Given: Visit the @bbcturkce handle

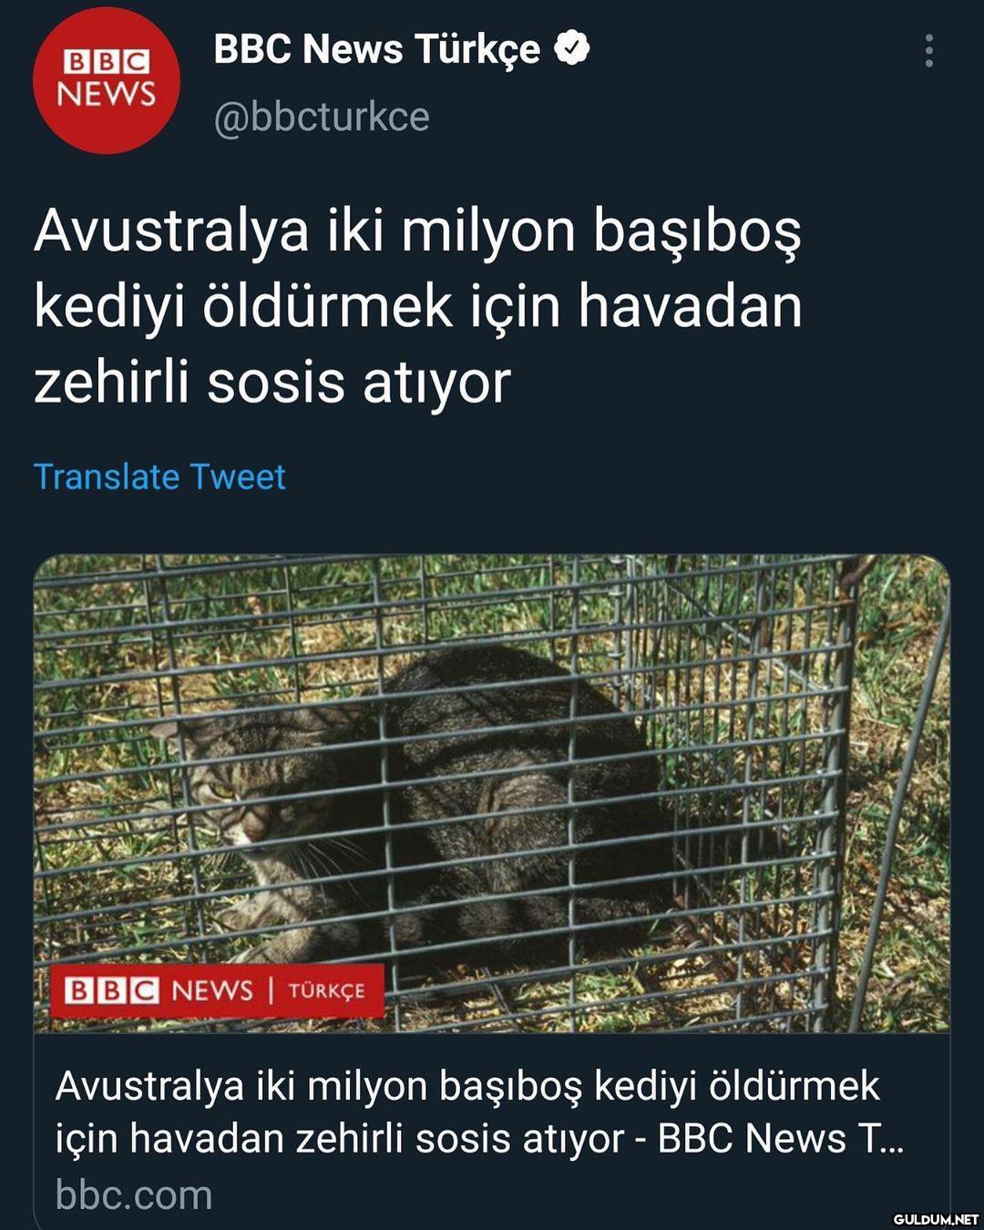Looking at the screenshot, I should click(x=322, y=117).
